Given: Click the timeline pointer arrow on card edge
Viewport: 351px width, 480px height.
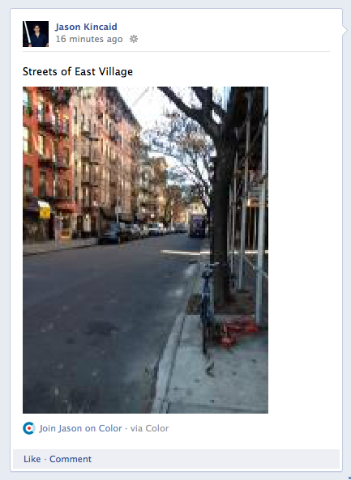Looking at the screenshot, I should click(x=345, y=31).
